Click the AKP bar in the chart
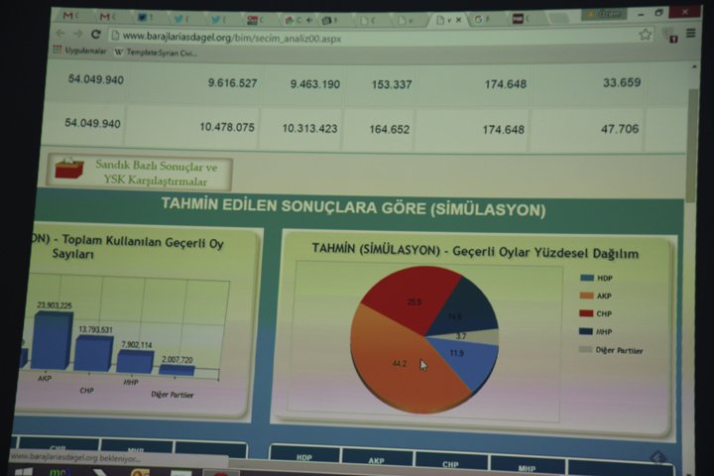714x476 pixels. tap(52, 340)
